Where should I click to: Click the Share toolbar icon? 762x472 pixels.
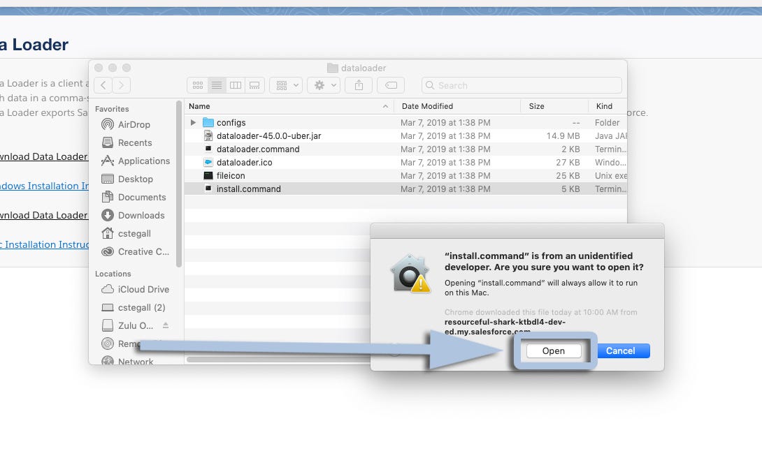tap(359, 85)
